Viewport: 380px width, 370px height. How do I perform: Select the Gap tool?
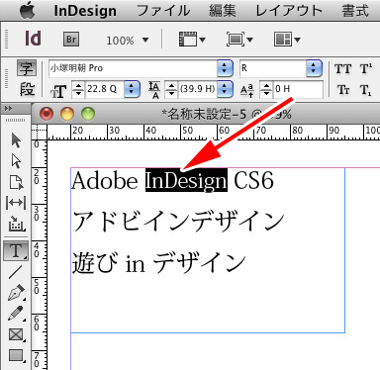tap(16, 203)
